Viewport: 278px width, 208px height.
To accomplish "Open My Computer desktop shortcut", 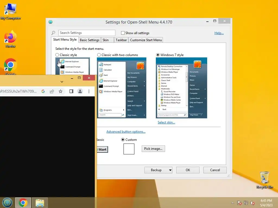I will coord(11,11).
